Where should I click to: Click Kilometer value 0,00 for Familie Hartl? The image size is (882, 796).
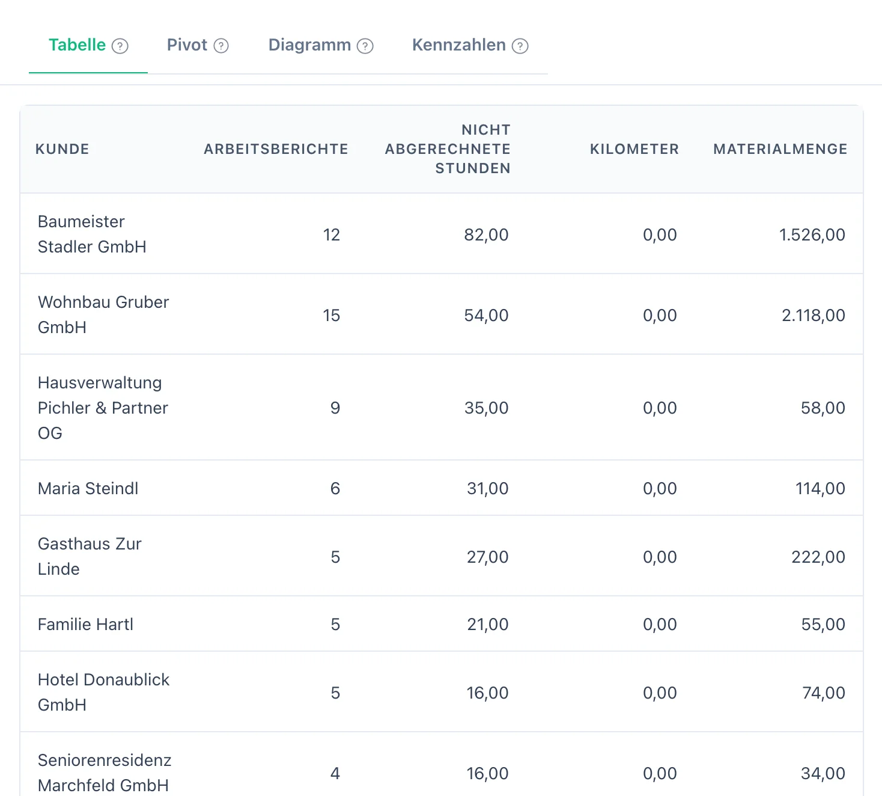660,624
